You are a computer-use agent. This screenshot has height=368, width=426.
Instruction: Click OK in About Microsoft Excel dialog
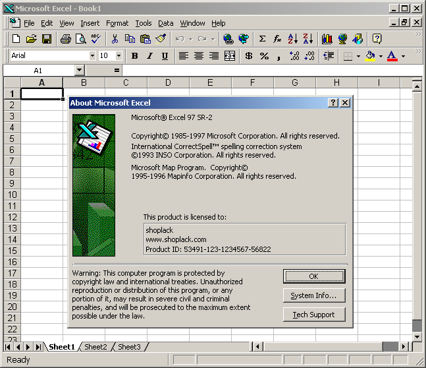point(314,276)
